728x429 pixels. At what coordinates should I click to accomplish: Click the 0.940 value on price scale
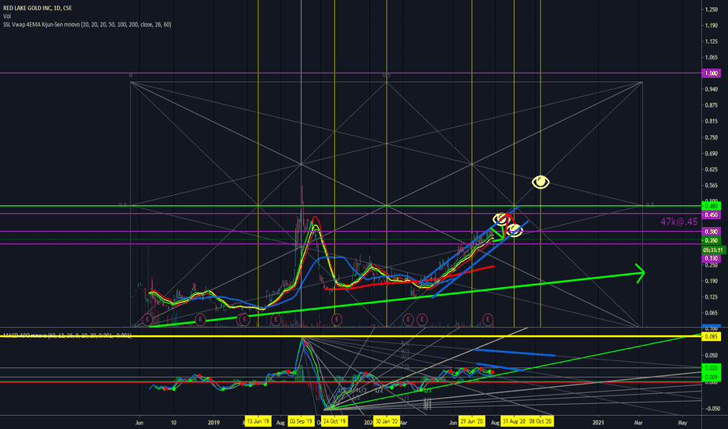point(711,89)
